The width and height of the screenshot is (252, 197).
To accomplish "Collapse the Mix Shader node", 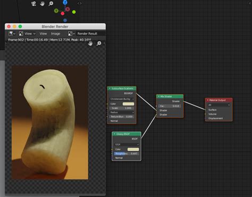I will [x=159, y=96].
